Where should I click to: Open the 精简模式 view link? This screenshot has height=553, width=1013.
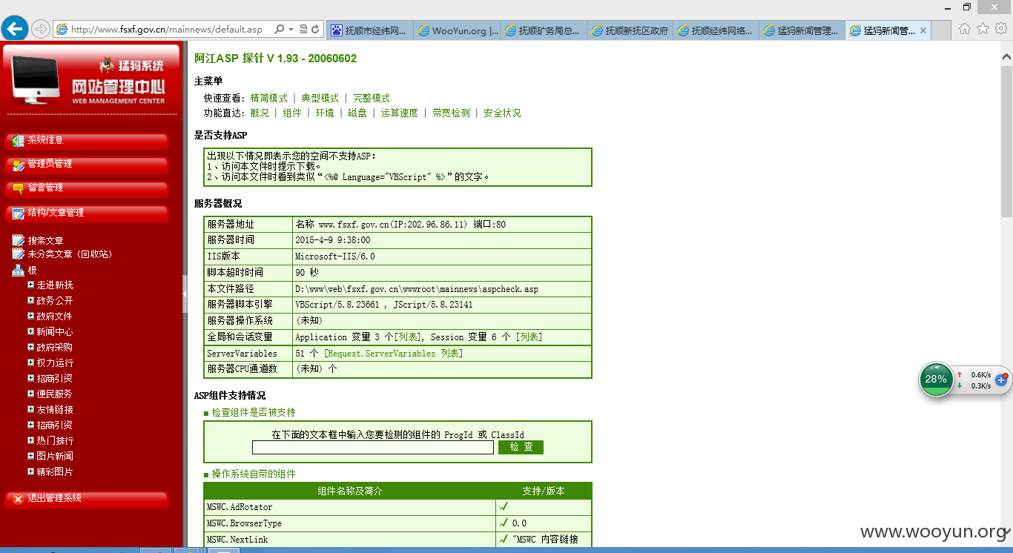click(x=268, y=98)
